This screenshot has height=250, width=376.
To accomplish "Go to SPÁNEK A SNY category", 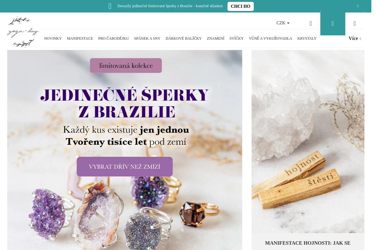I will tap(147, 38).
